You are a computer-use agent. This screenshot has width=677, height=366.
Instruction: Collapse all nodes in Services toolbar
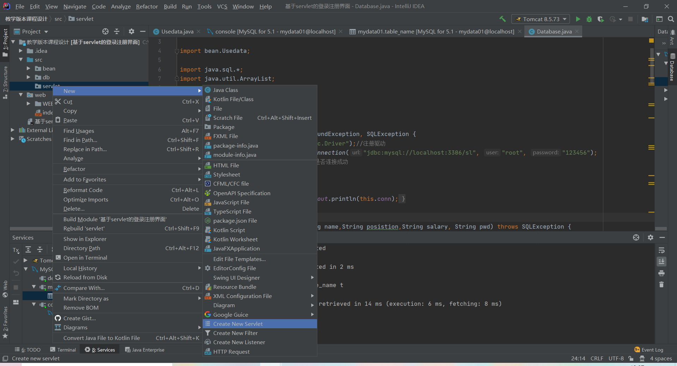pos(40,250)
